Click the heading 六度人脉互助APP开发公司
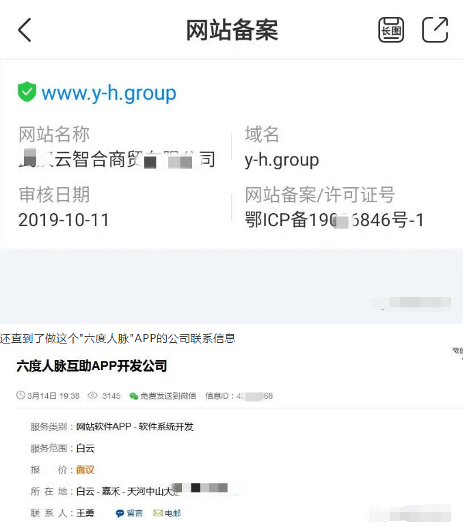The width and height of the screenshot is (469, 530). click(92, 365)
